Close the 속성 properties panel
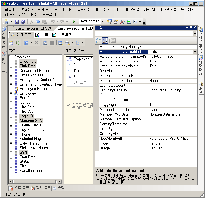The height and width of the screenshot is (198, 205). [x=195, y=27]
